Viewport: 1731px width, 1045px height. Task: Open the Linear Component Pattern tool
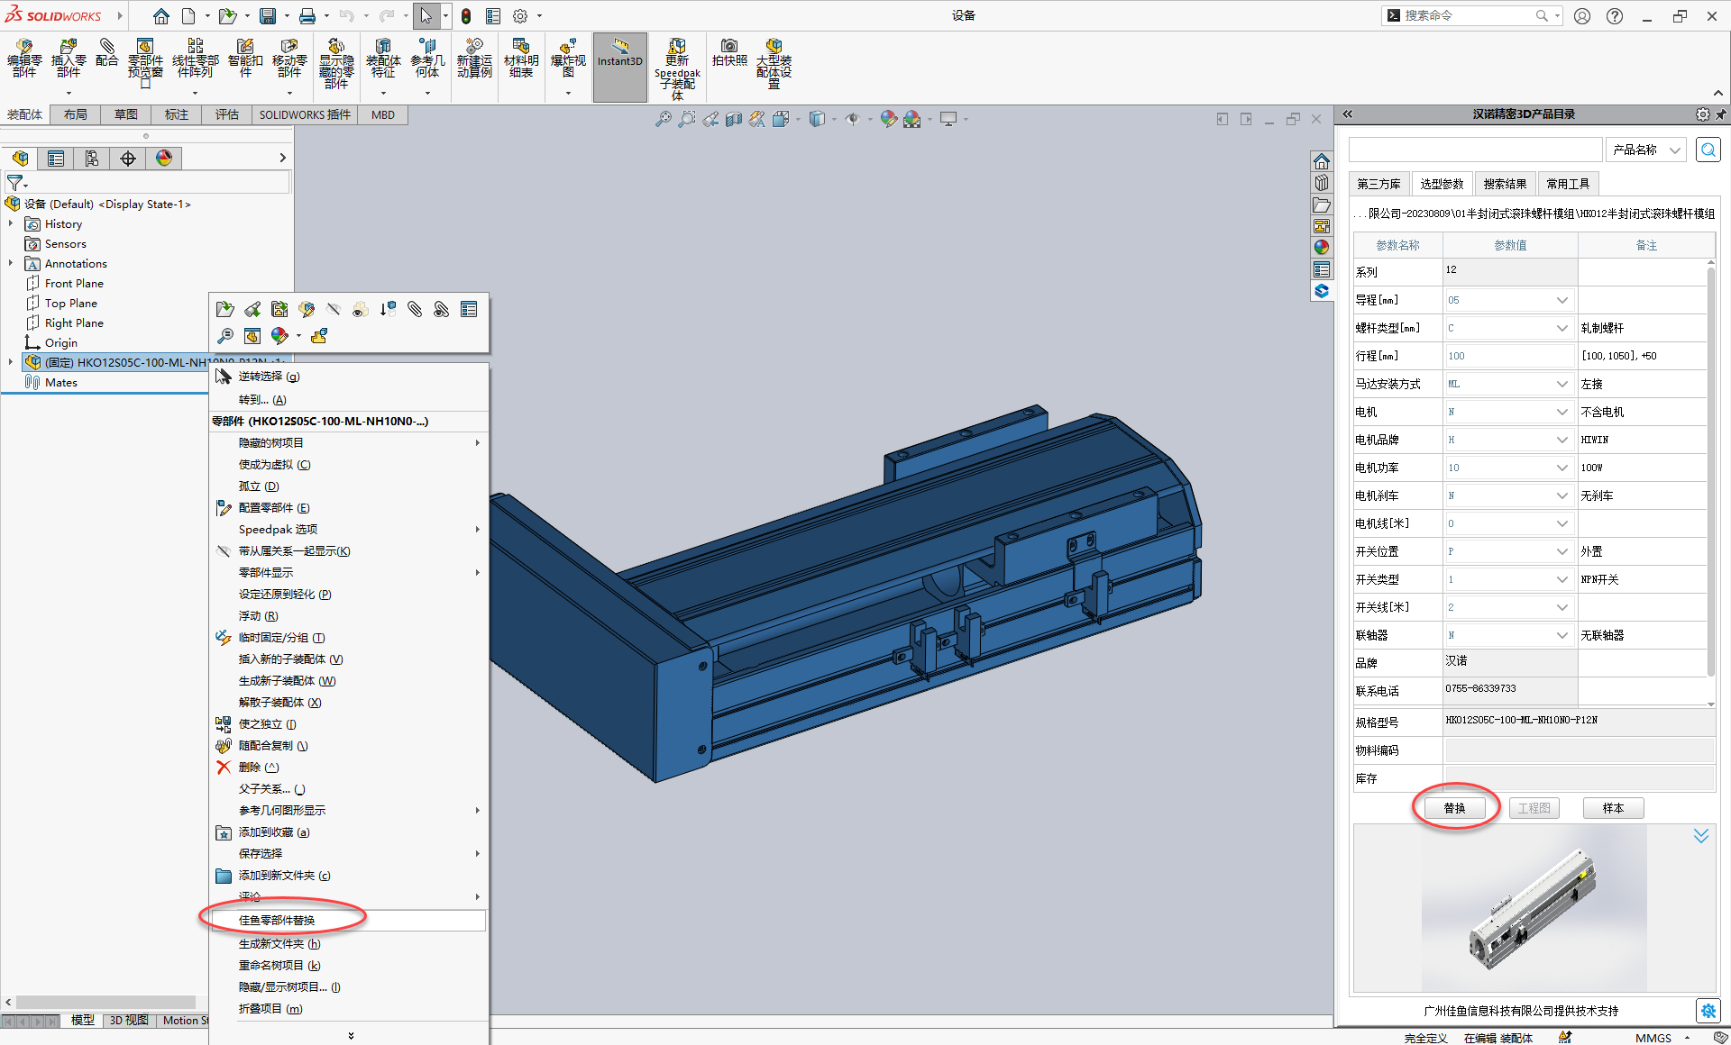point(195,59)
